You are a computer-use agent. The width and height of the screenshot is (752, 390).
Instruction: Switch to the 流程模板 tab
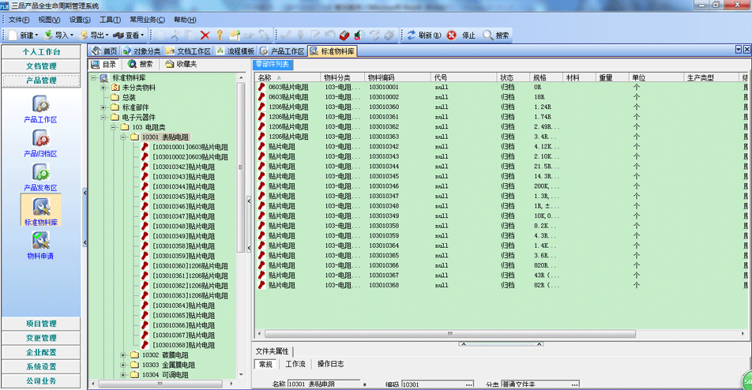[x=235, y=51]
